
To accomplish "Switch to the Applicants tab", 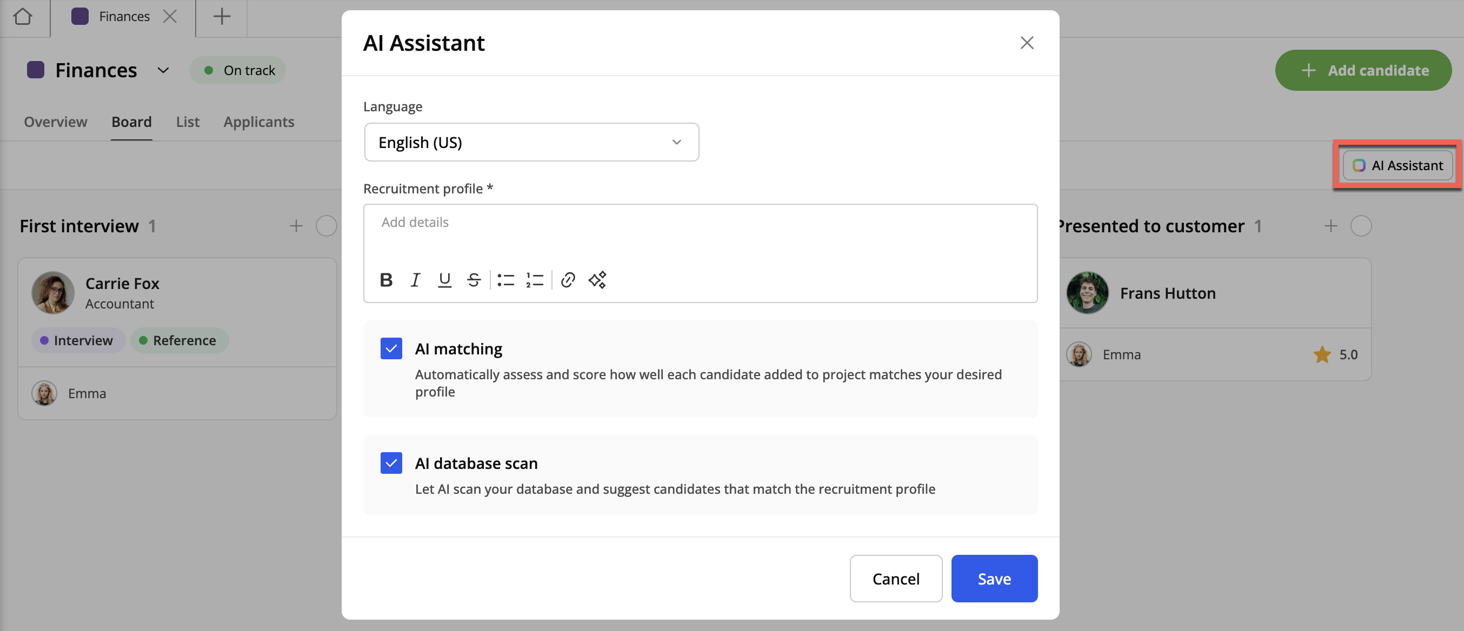I will 258,122.
